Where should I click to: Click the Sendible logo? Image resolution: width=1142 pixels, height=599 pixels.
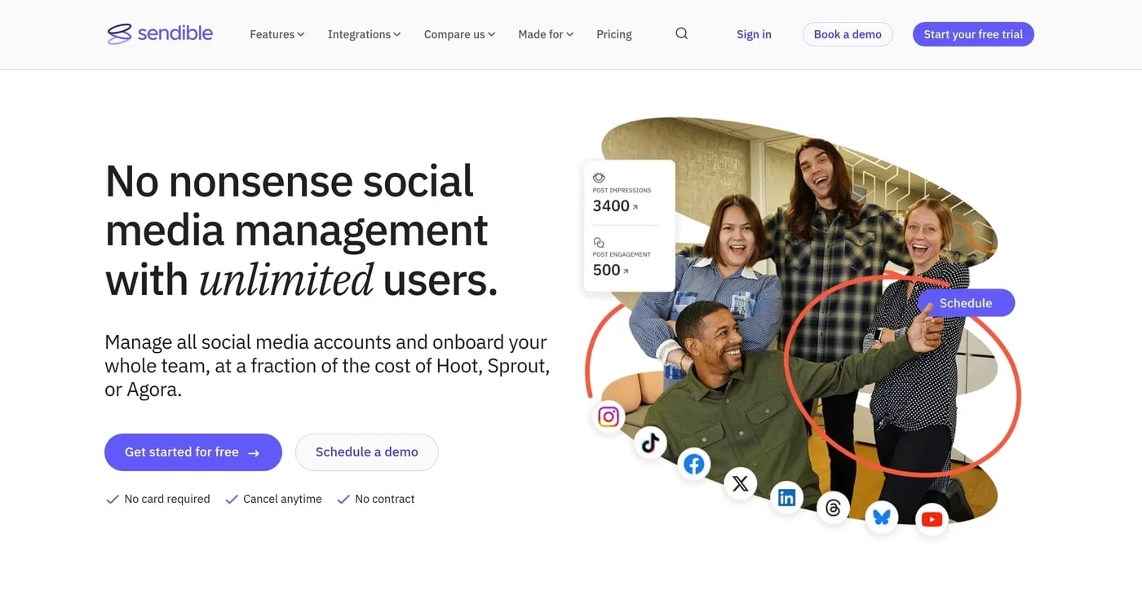coord(160,33)
